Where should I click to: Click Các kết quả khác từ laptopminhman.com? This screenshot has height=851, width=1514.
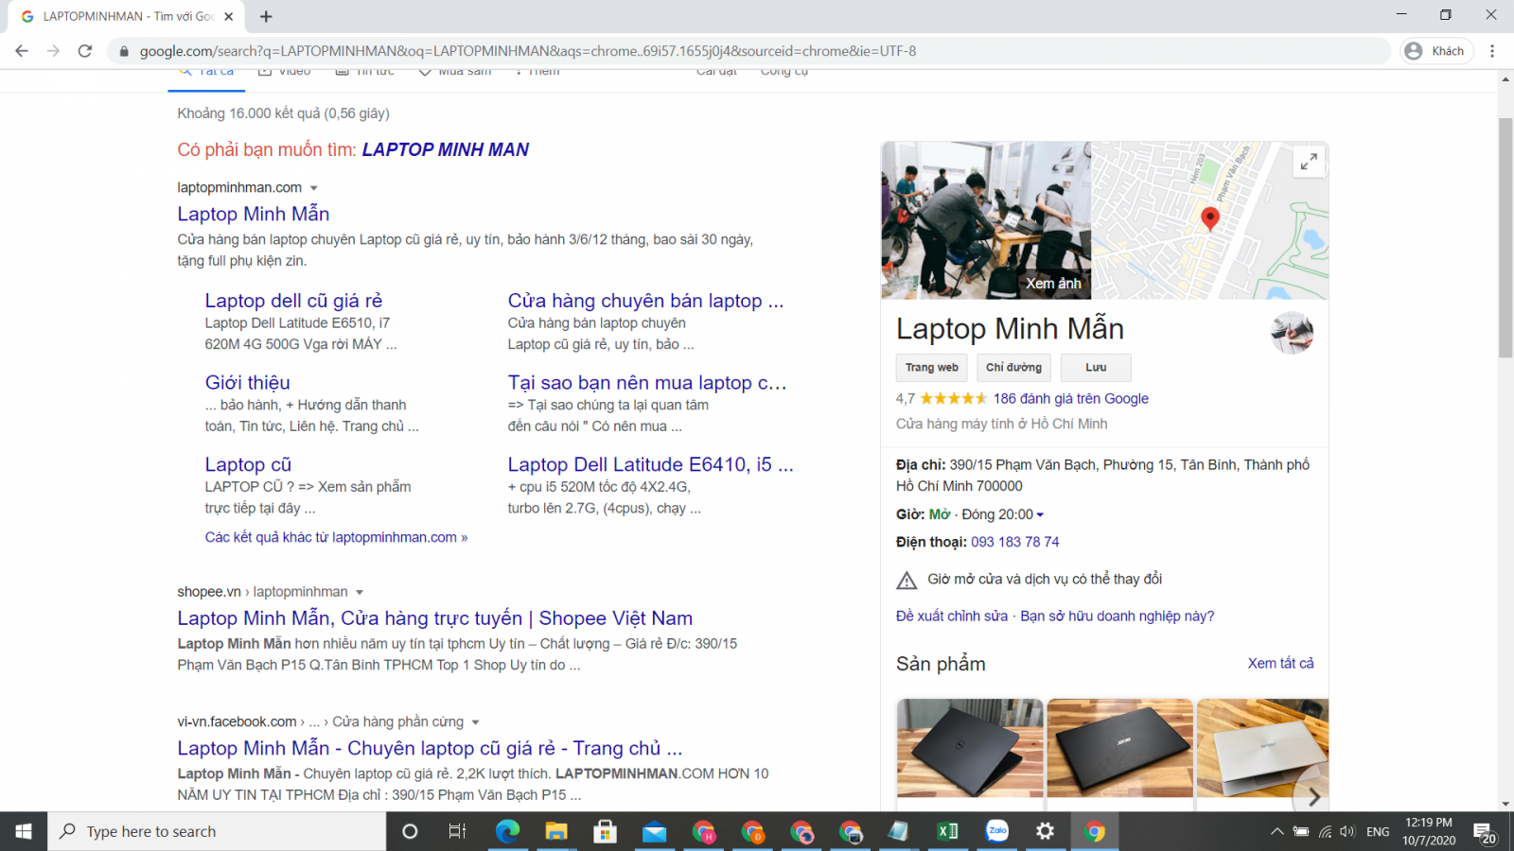tap(336, 537)
